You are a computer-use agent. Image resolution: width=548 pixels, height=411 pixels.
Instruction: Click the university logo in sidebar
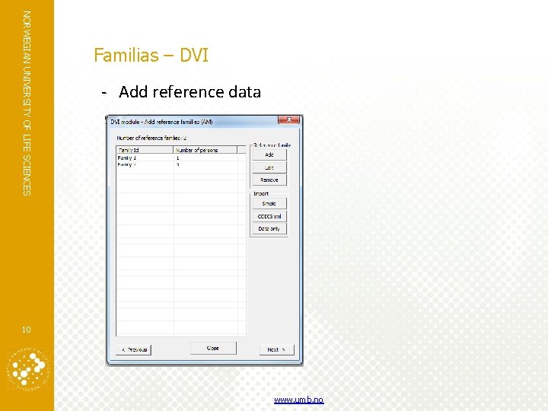coord(28,369)
